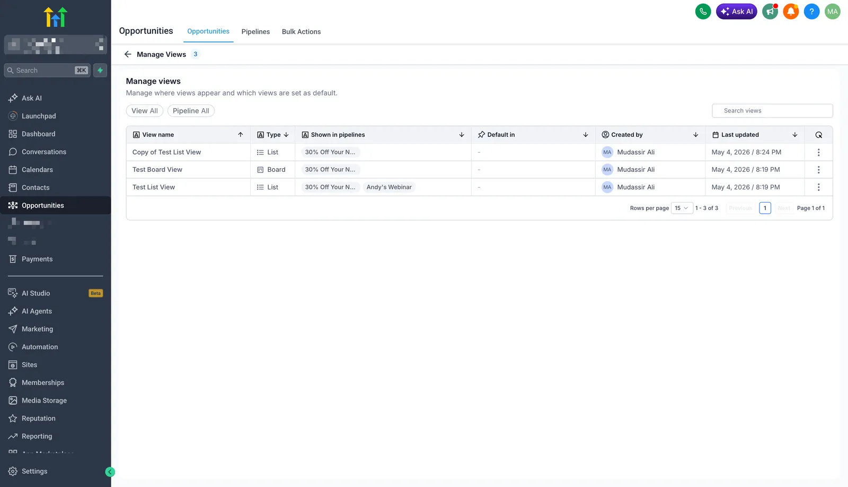Select the Pipeline All filter pill
Screen dimensions: 848x487
coord(191,111)
